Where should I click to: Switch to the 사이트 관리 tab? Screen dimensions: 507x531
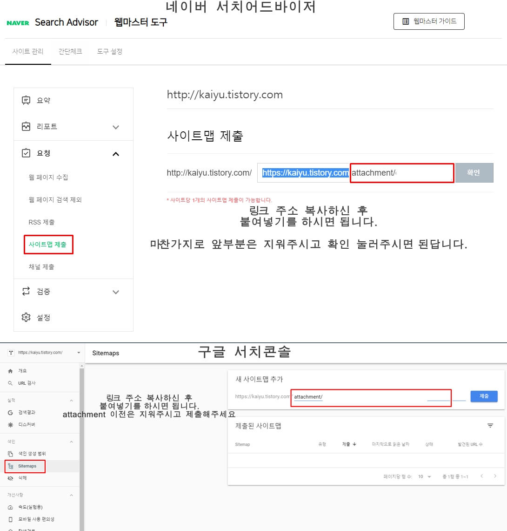pyautogui.click(x=28, y=52)
